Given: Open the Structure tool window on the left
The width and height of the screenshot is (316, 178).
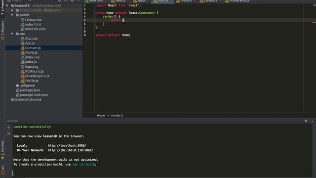Looking at the screenshot, I should pos(2,30).
